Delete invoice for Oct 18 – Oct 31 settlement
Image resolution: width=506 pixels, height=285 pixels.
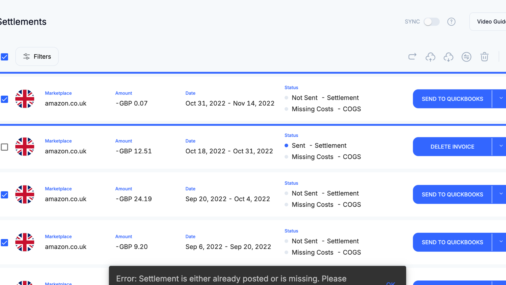coord(452,147)
